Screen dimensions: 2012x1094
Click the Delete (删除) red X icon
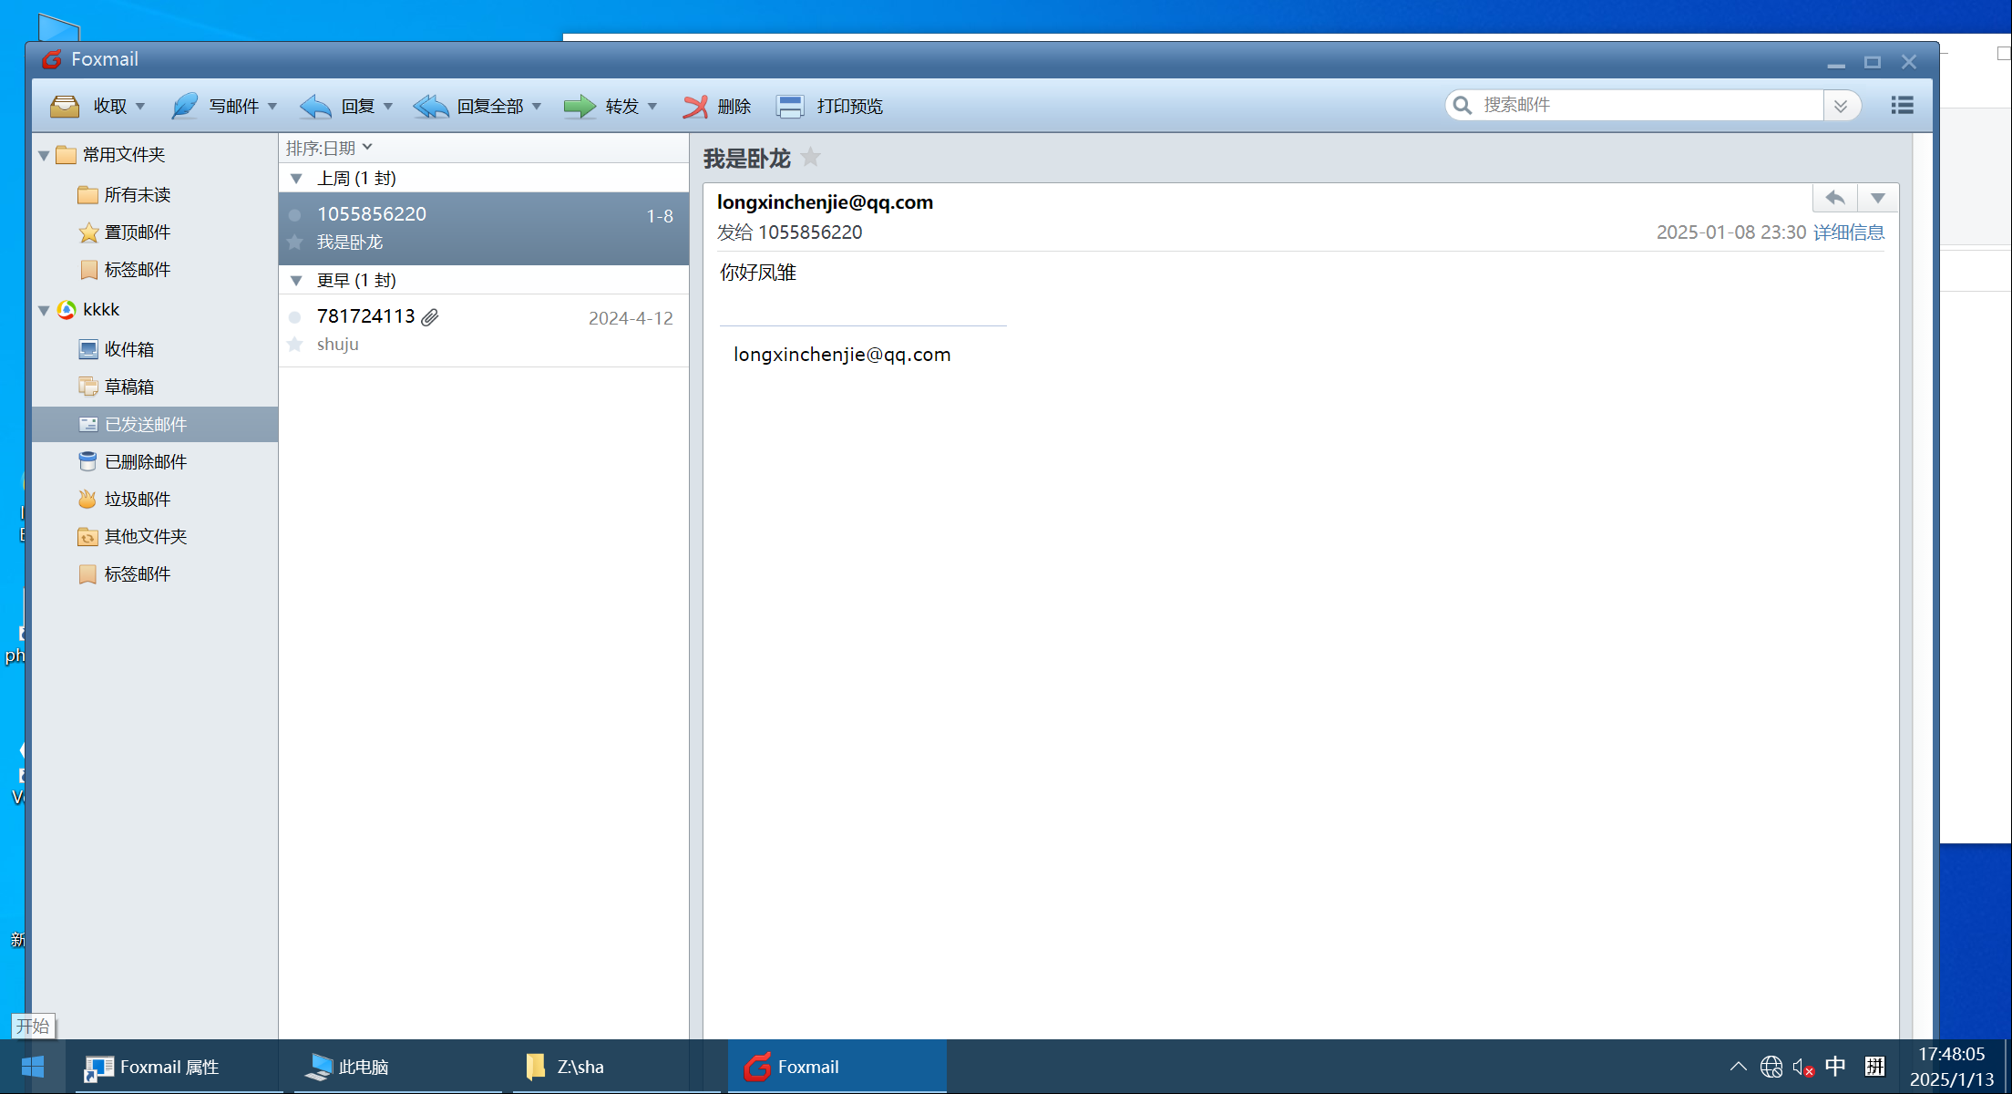tap(695, 107)
